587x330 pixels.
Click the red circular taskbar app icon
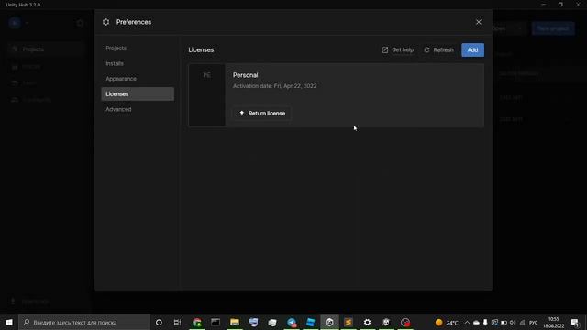[405, 322]
